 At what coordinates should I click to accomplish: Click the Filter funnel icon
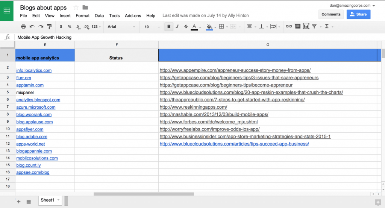click(x=314, y=27)
